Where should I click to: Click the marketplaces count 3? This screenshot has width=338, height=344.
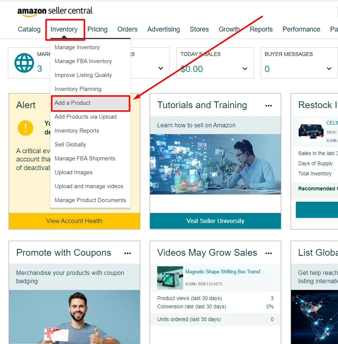point(39,69)
